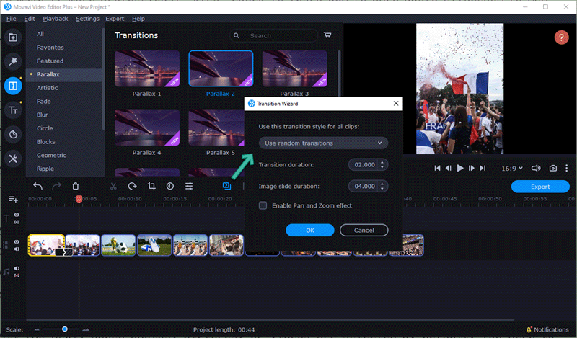Open the Filters magic wand tab
This screenshot has height=338, width=577.
coord(13,61)
